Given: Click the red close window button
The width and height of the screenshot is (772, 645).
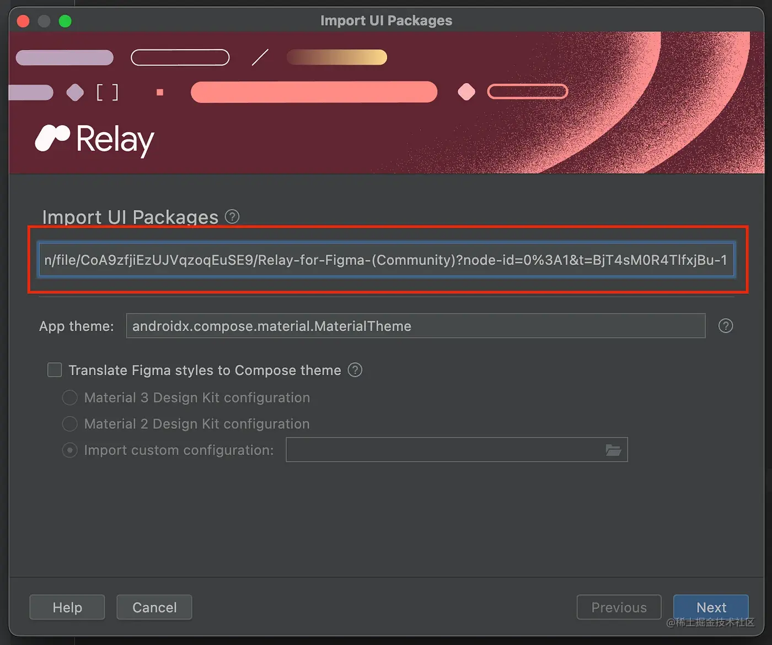Looking at the screenshot, I should point(23,21).
